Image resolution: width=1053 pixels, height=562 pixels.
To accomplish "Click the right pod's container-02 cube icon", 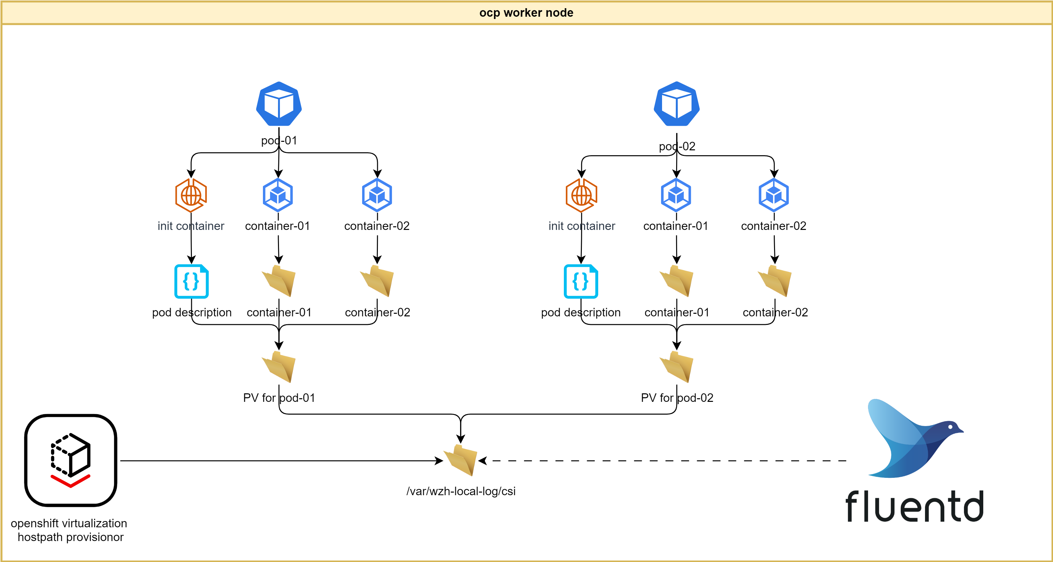I will (x=774, y=195).
